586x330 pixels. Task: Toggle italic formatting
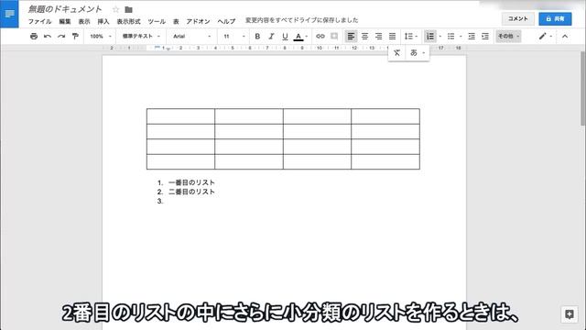271,37
